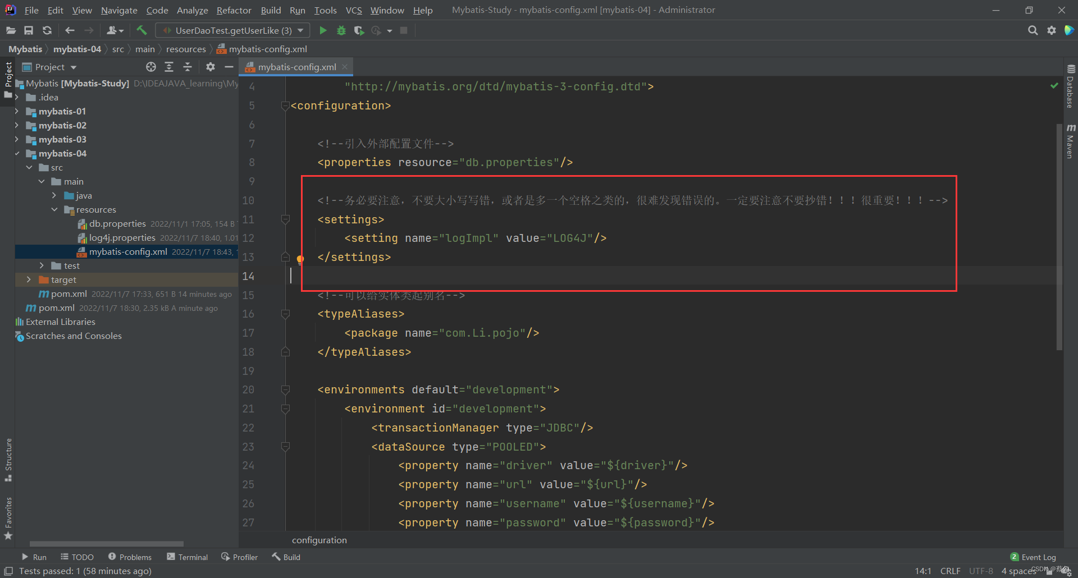Close the mybatis-config.xml tab
Screen dimensions: 1078x578
tap(345, 67)
